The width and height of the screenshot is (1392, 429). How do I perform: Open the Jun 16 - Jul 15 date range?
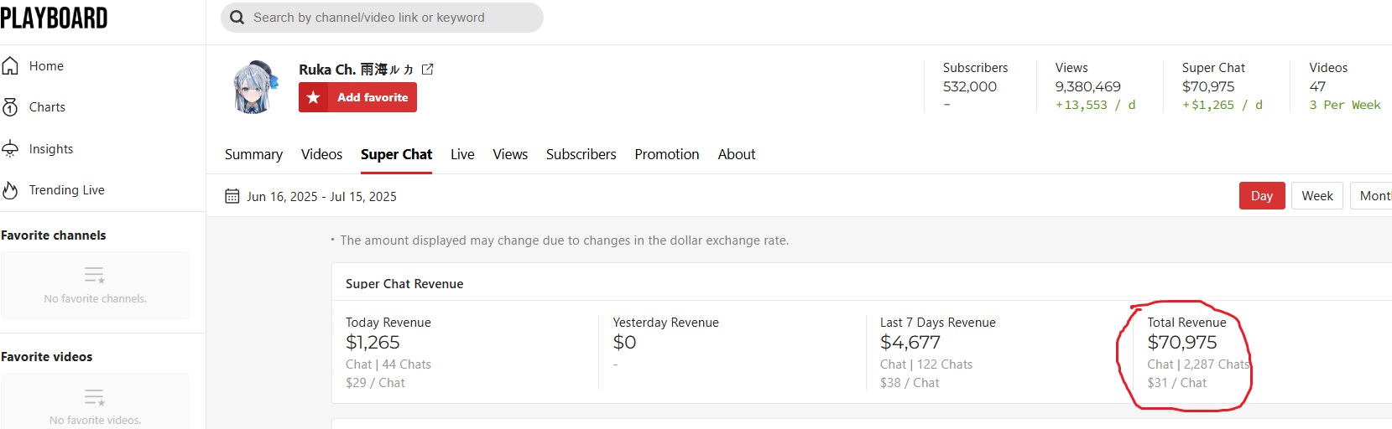(x=321, y=197)
